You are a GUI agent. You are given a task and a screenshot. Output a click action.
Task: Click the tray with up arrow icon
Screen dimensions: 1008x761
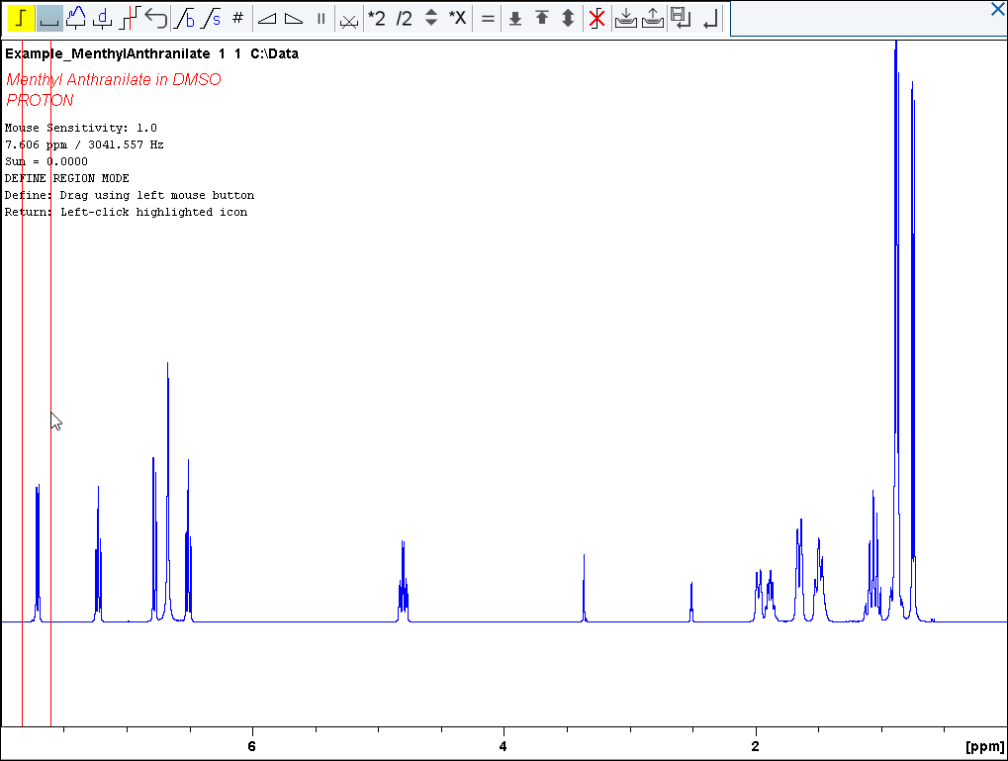click(653, 18)
